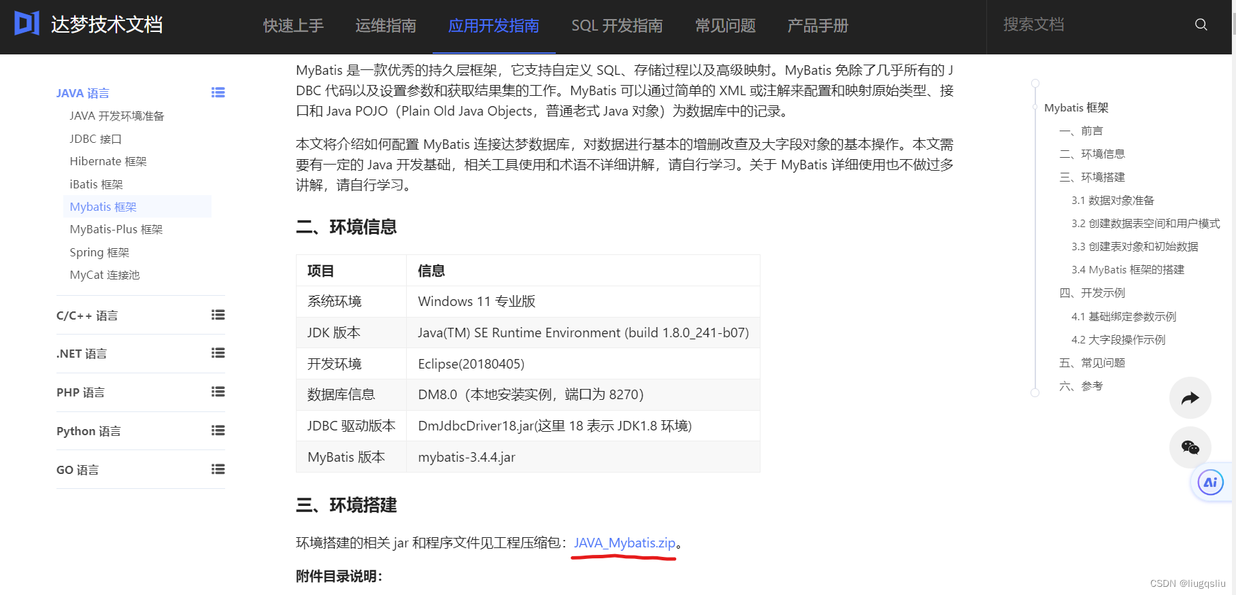Jump to 4.2 大字段操作示例
The image size is (1236, 595).
(1118, 339)
